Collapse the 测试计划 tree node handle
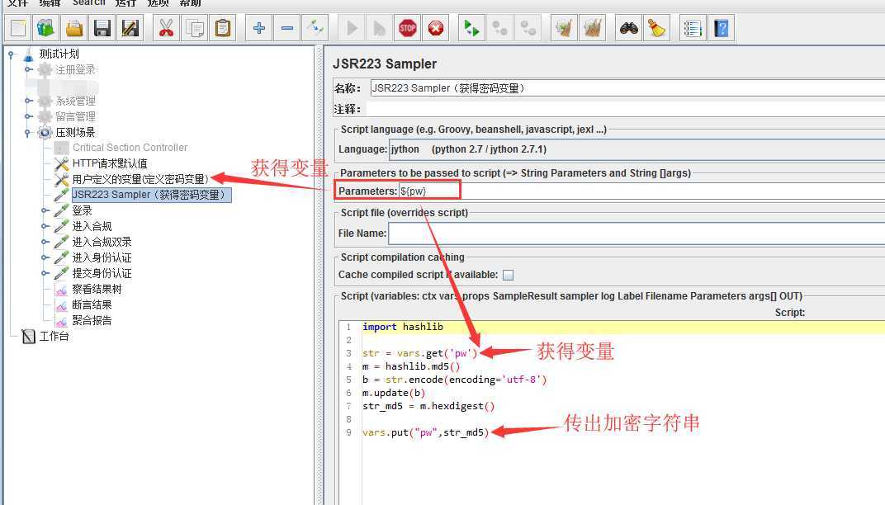This screenshot has width=885, height=505. (x=11, y=54)
